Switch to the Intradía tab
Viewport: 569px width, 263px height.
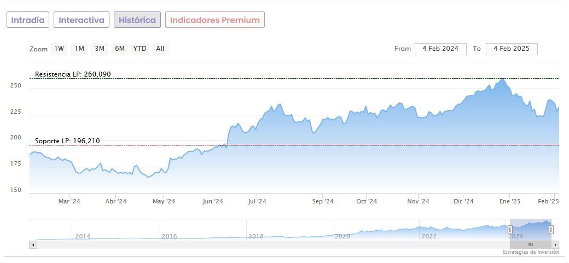click(28, 20)
